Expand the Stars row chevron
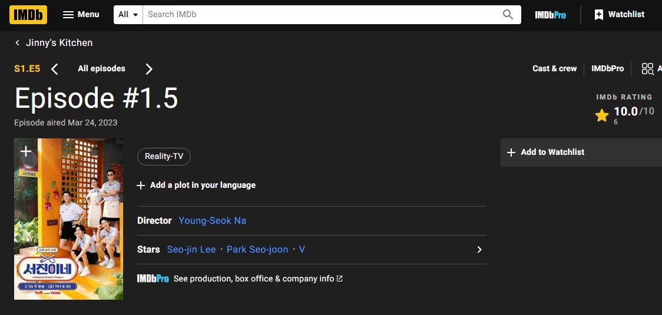This screenshot has height=315, width=662. 479,250
